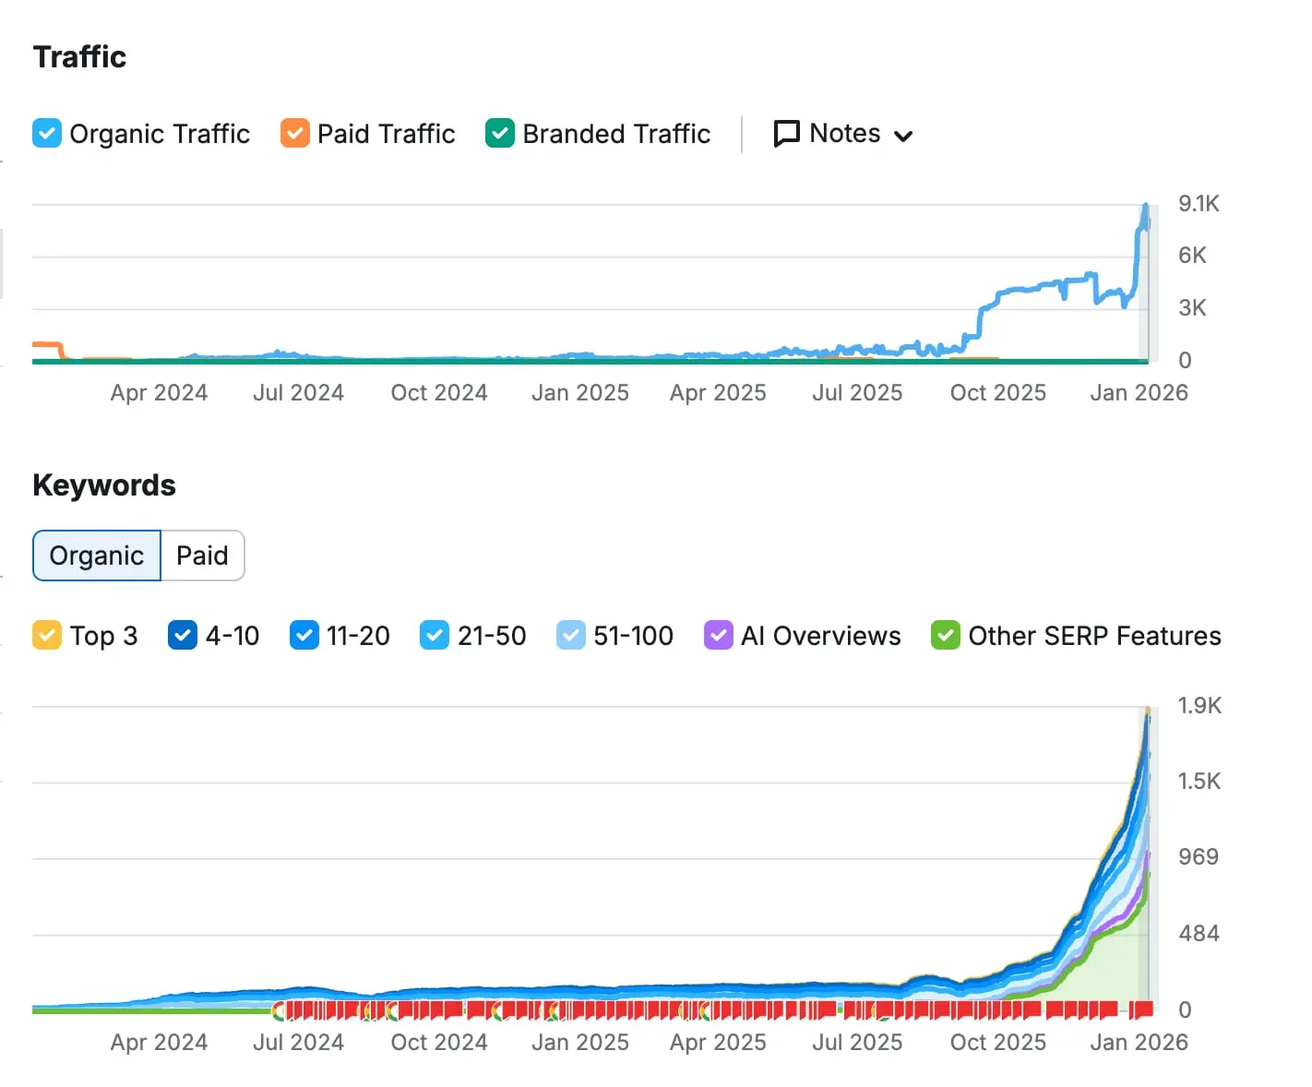The width and height of the screenshot is (1312, 1087).
Task: Uncheck Other SERP Features
Action: point(946,636)
